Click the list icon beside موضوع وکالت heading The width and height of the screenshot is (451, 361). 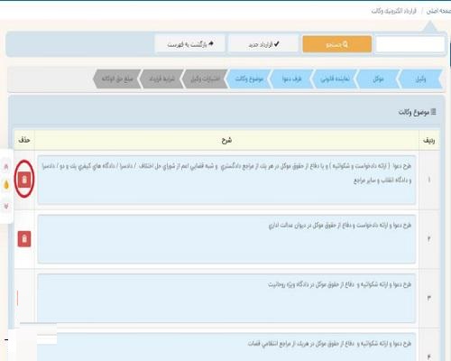pyautogui.click(x=433, y=112)
